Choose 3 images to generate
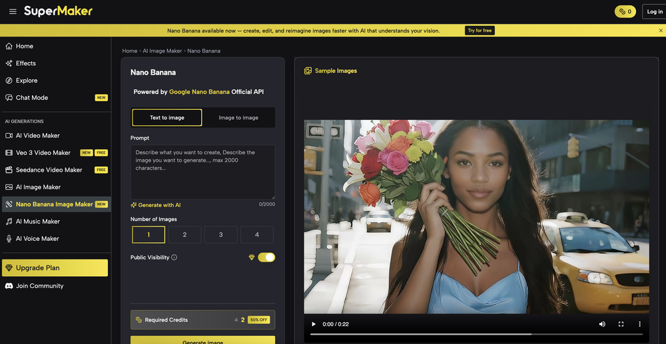Viewport: 666px width, 344px height. pos(220,234)
